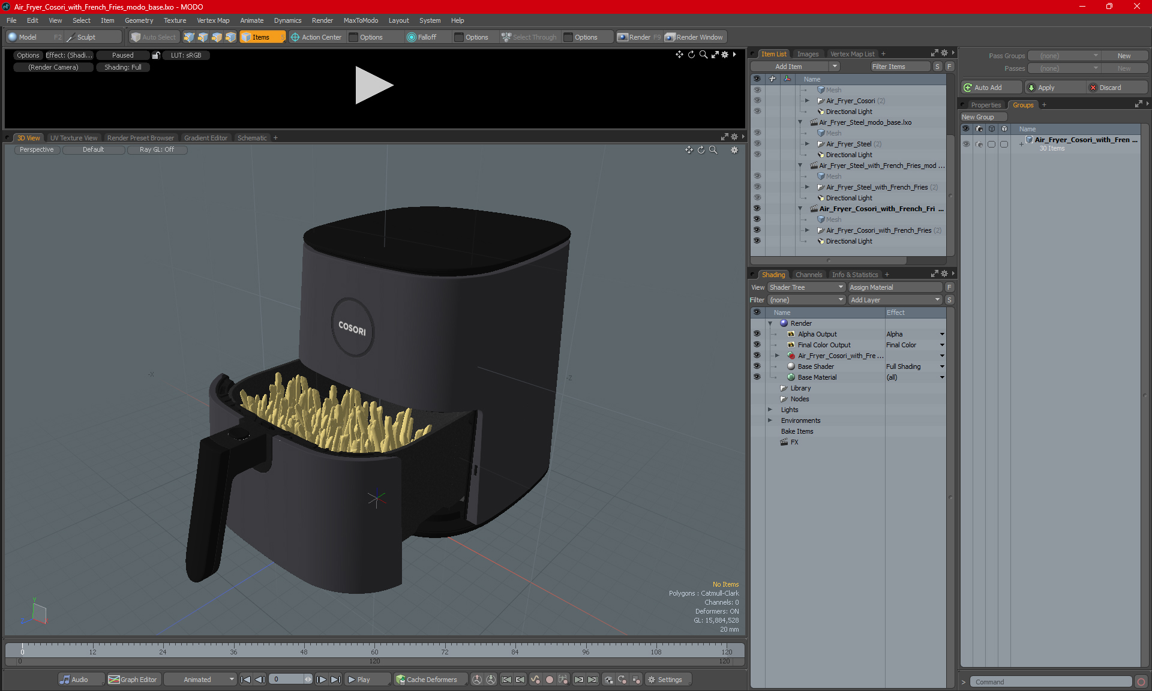Screen dimensions: 1152x691
Task: Zoom 3D viewport with magnifier icon
Action: (x=713, y=150)
